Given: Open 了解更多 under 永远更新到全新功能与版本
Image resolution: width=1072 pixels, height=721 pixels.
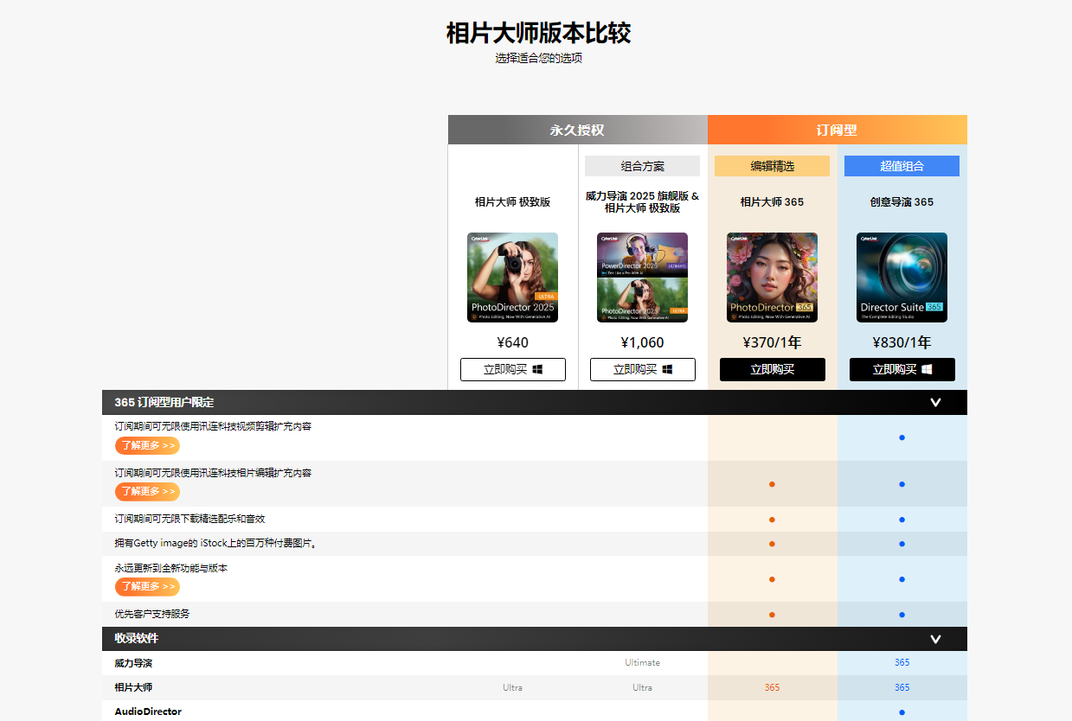Looking at the screenshot, I should [147, 586].
